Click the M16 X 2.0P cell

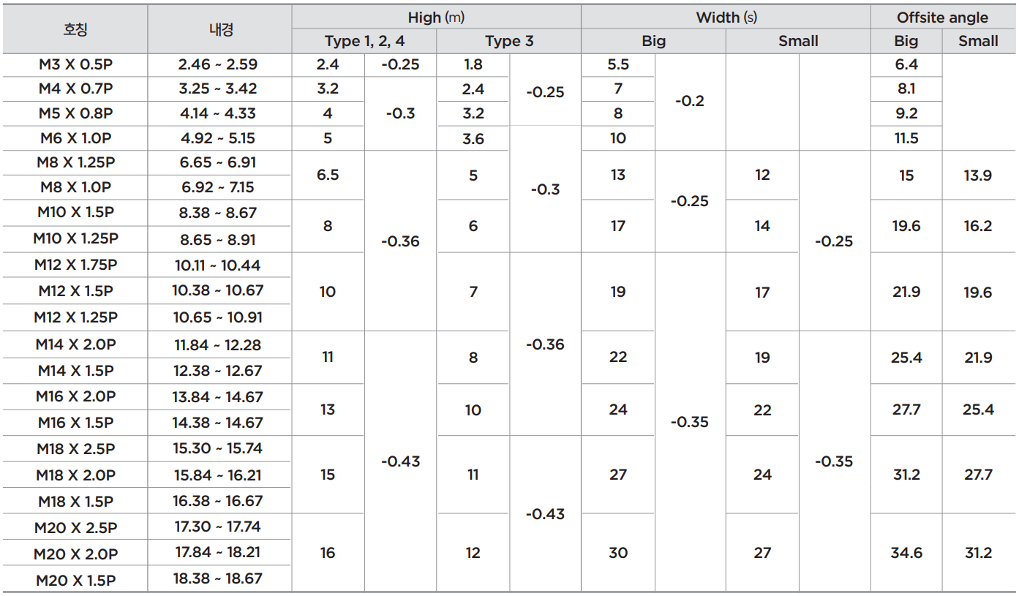click(75, 396)
